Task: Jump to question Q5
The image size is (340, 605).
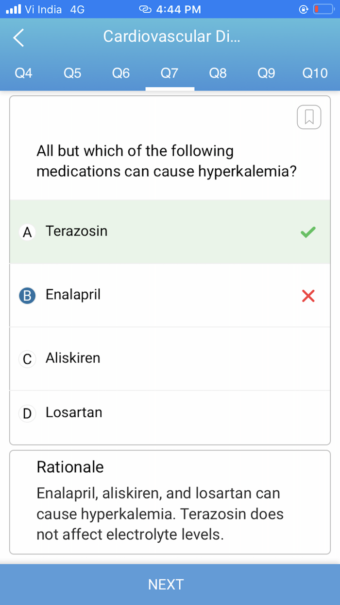Action: (x=72, y=73)
